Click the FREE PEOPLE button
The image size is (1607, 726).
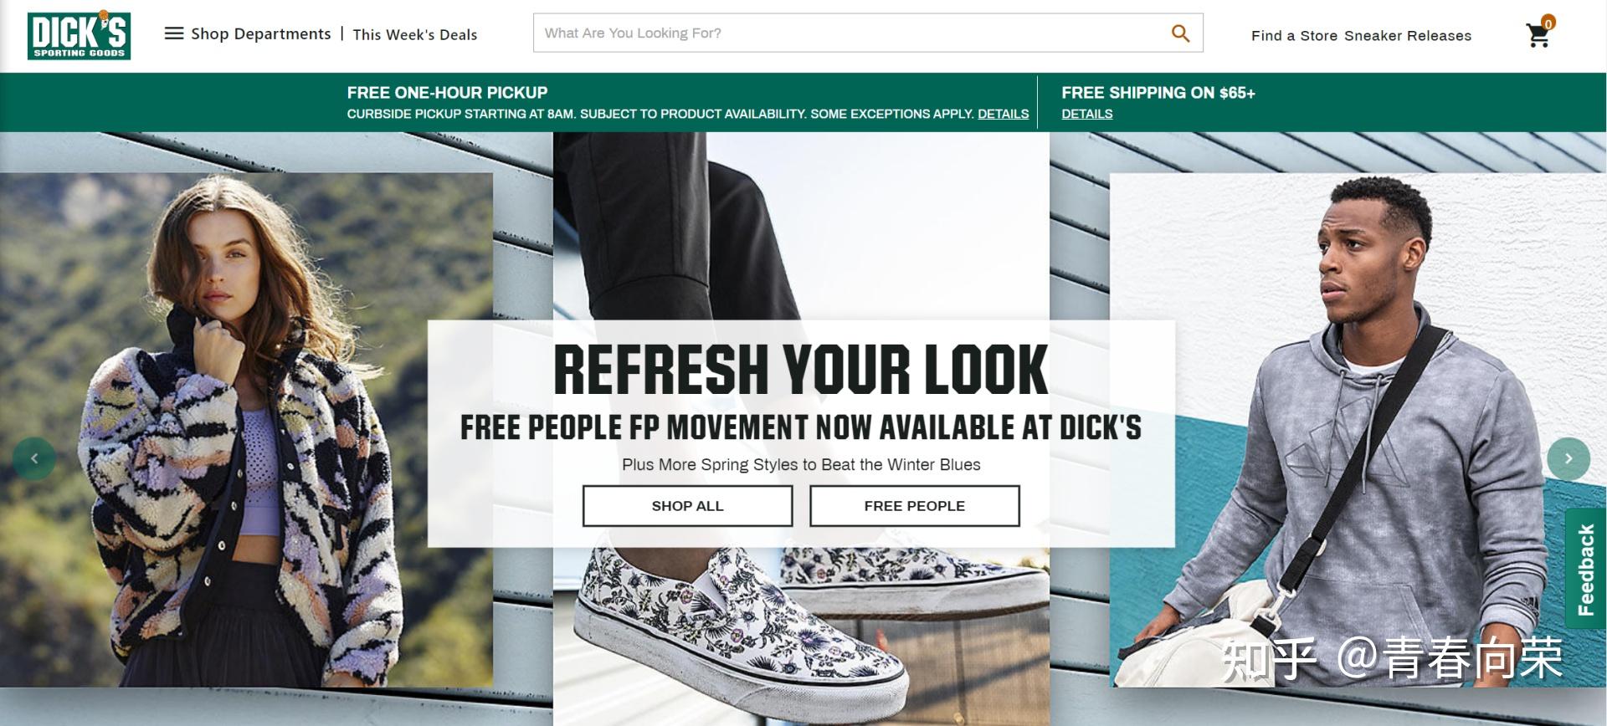(x=914, y=506)
